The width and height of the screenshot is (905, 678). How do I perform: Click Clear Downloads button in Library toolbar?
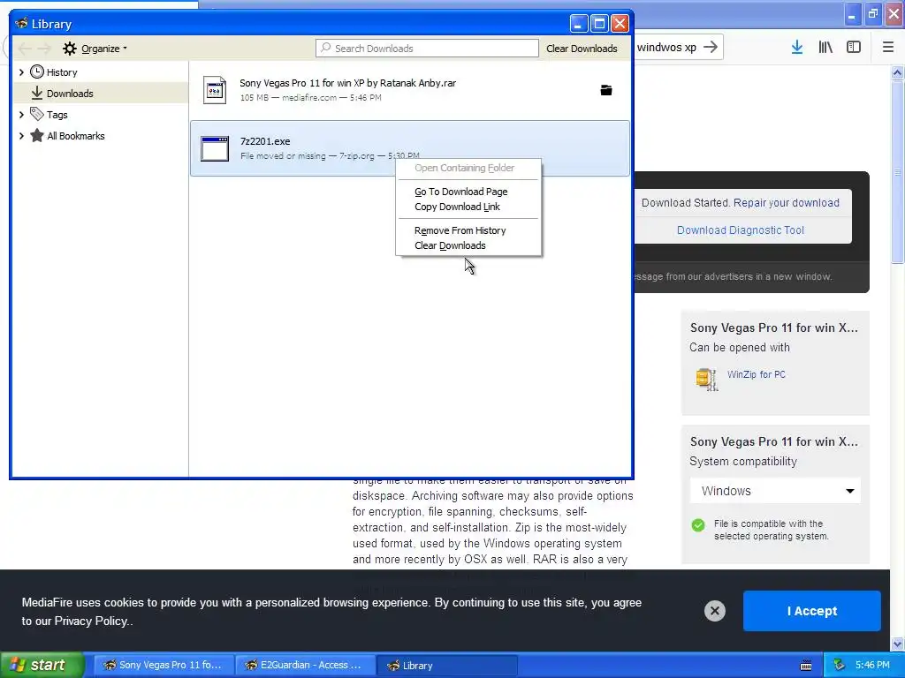(582, 49)
